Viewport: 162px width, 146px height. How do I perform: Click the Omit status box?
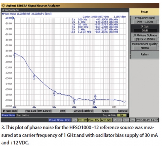(63, 111)
